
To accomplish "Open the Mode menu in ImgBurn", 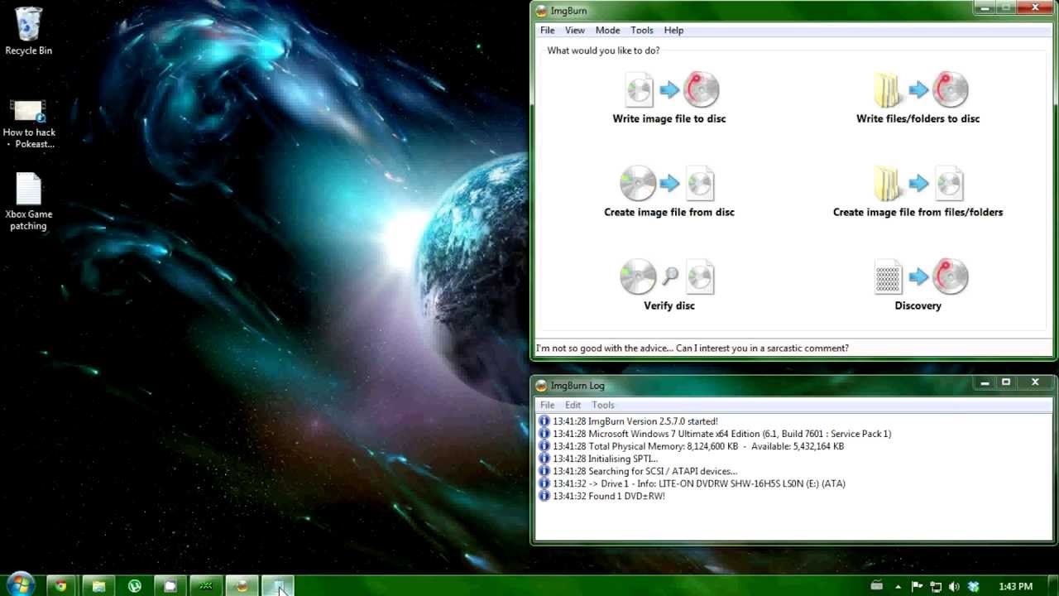I will pos(607,30).
